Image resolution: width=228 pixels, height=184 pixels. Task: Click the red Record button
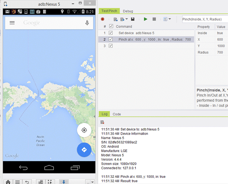point(103,19)
